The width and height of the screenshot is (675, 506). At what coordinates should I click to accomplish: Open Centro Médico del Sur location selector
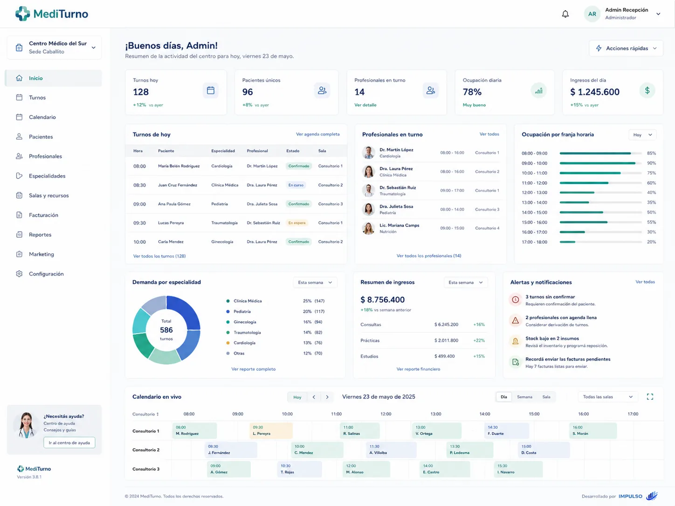[55, 48]
